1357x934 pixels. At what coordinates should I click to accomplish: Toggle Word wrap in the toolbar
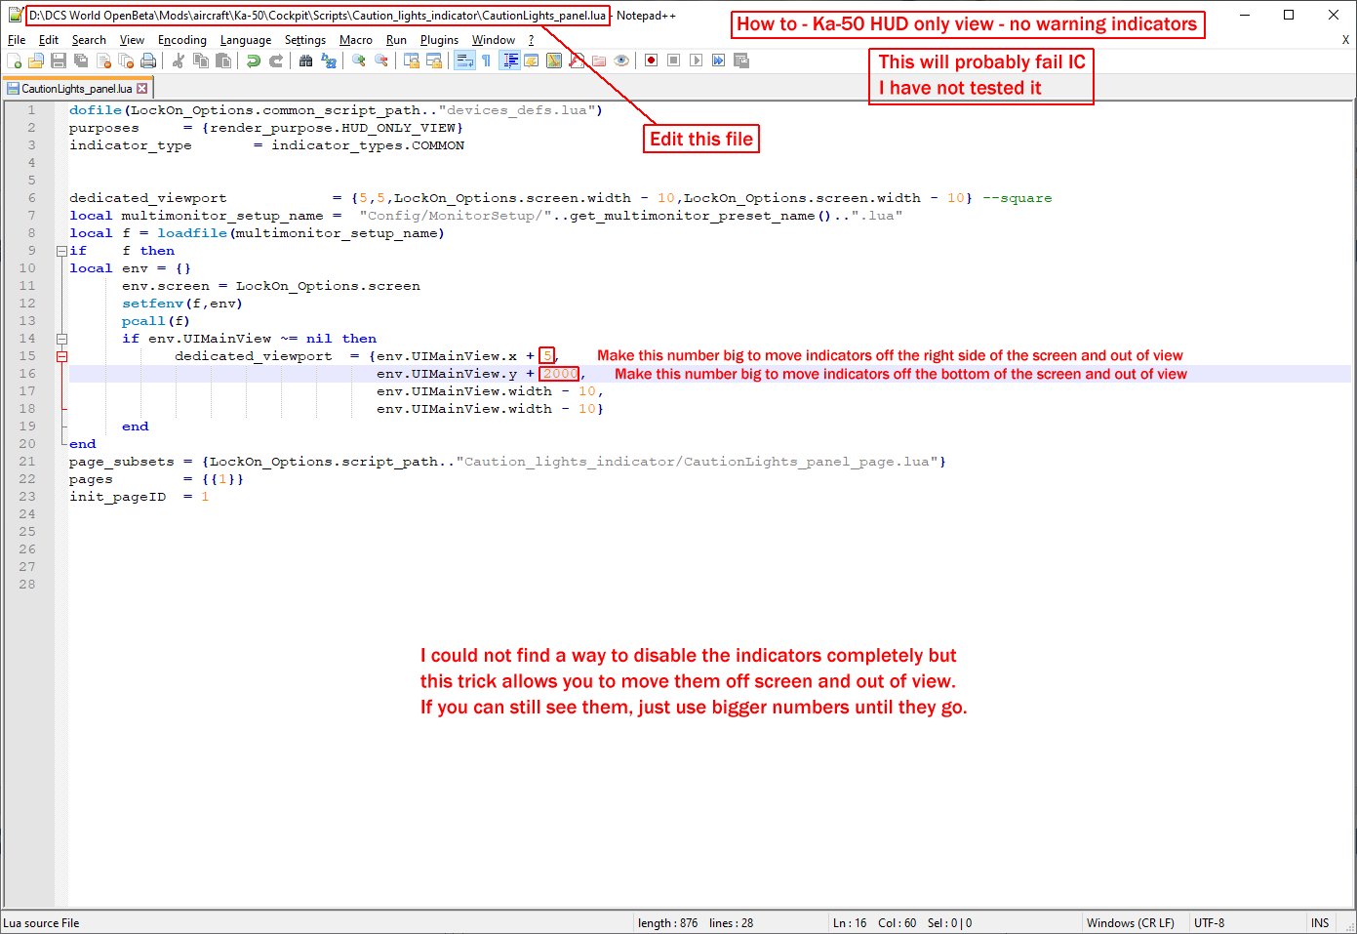[464, 61]
